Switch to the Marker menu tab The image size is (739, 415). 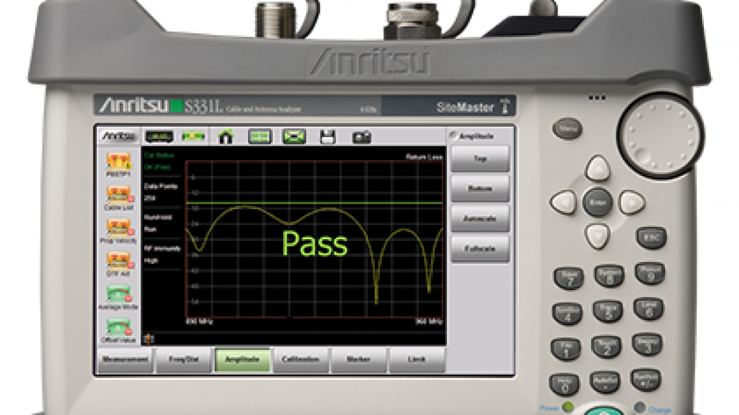point(359,360)
